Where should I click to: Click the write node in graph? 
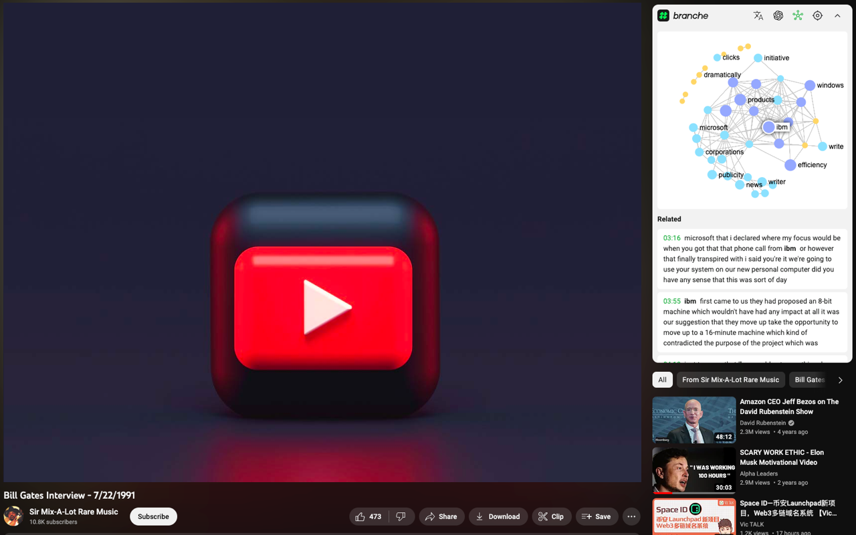(823, 146)
